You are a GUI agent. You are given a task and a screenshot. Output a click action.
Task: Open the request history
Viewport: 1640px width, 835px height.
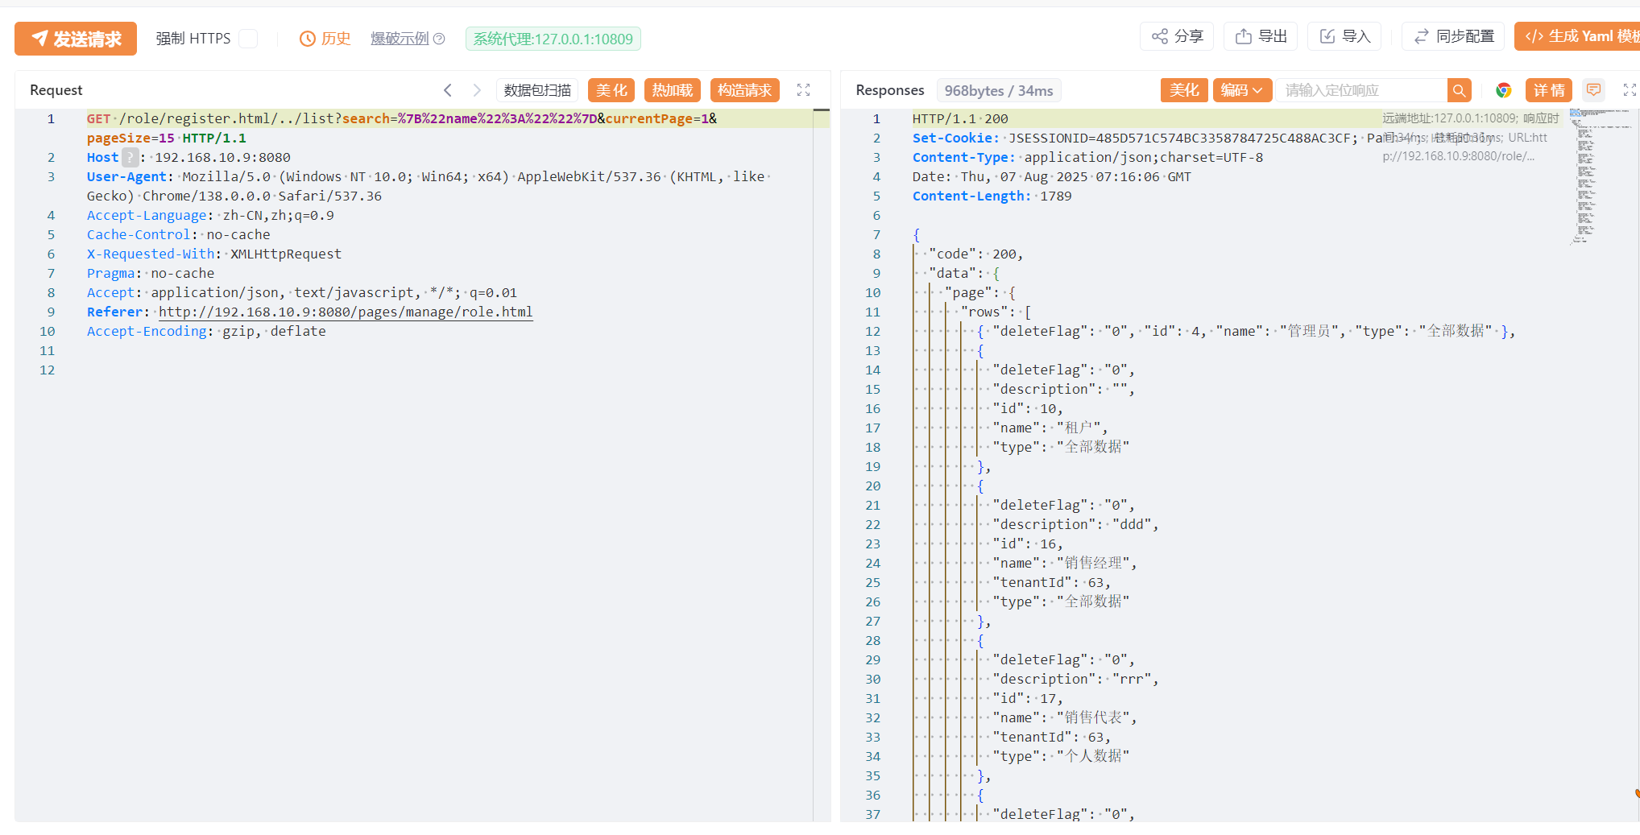pyautogui.click(x=325, y=39)
